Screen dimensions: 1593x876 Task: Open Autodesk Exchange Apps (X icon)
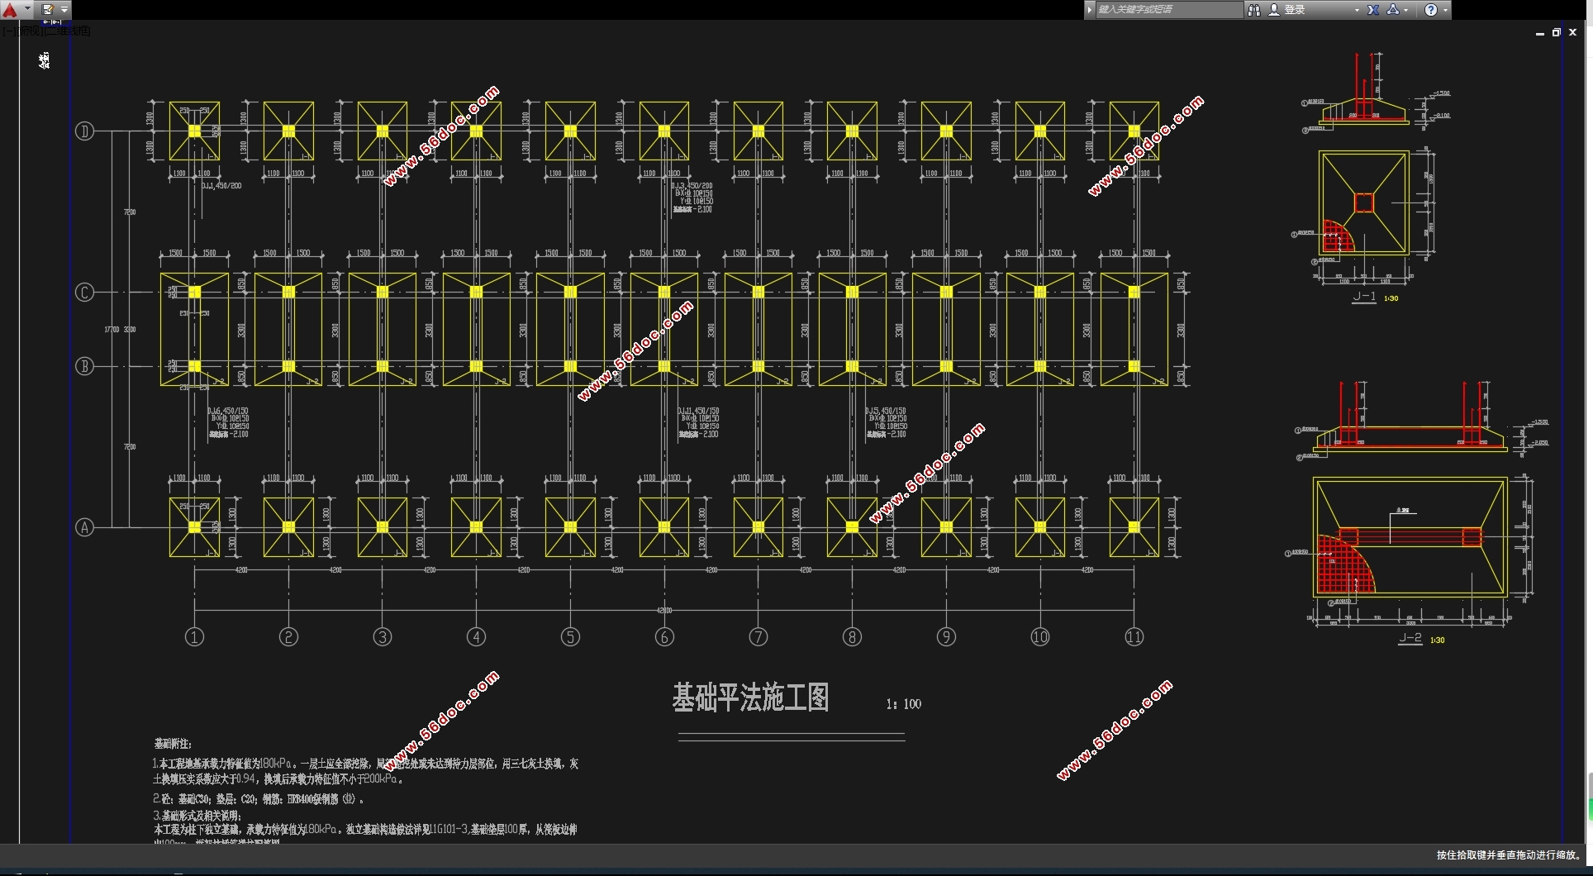(x=1373, y=10)
